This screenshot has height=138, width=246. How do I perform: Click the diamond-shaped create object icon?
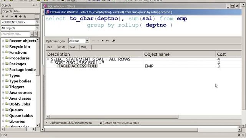pos(7,16)
